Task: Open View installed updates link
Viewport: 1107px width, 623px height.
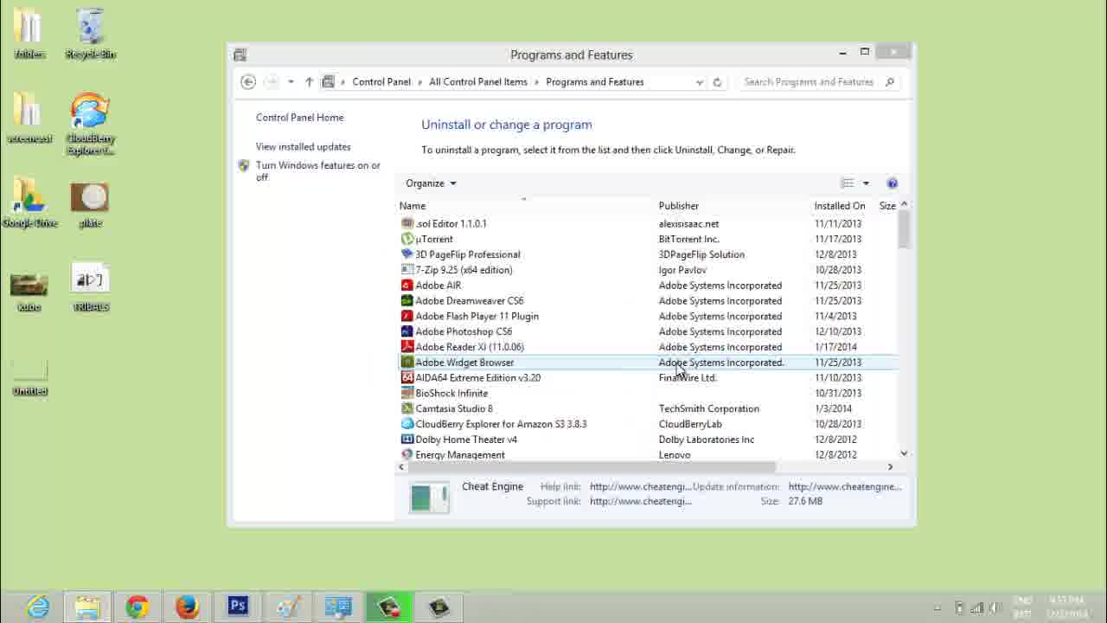Action: click(304, 147)
